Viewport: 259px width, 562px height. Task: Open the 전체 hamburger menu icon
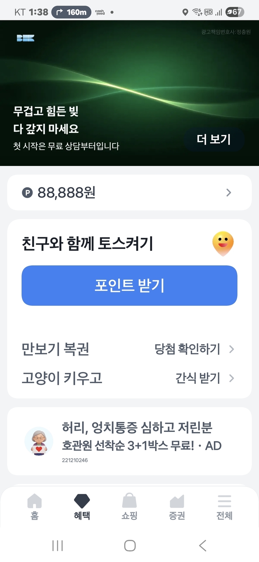tap(224, 501)
